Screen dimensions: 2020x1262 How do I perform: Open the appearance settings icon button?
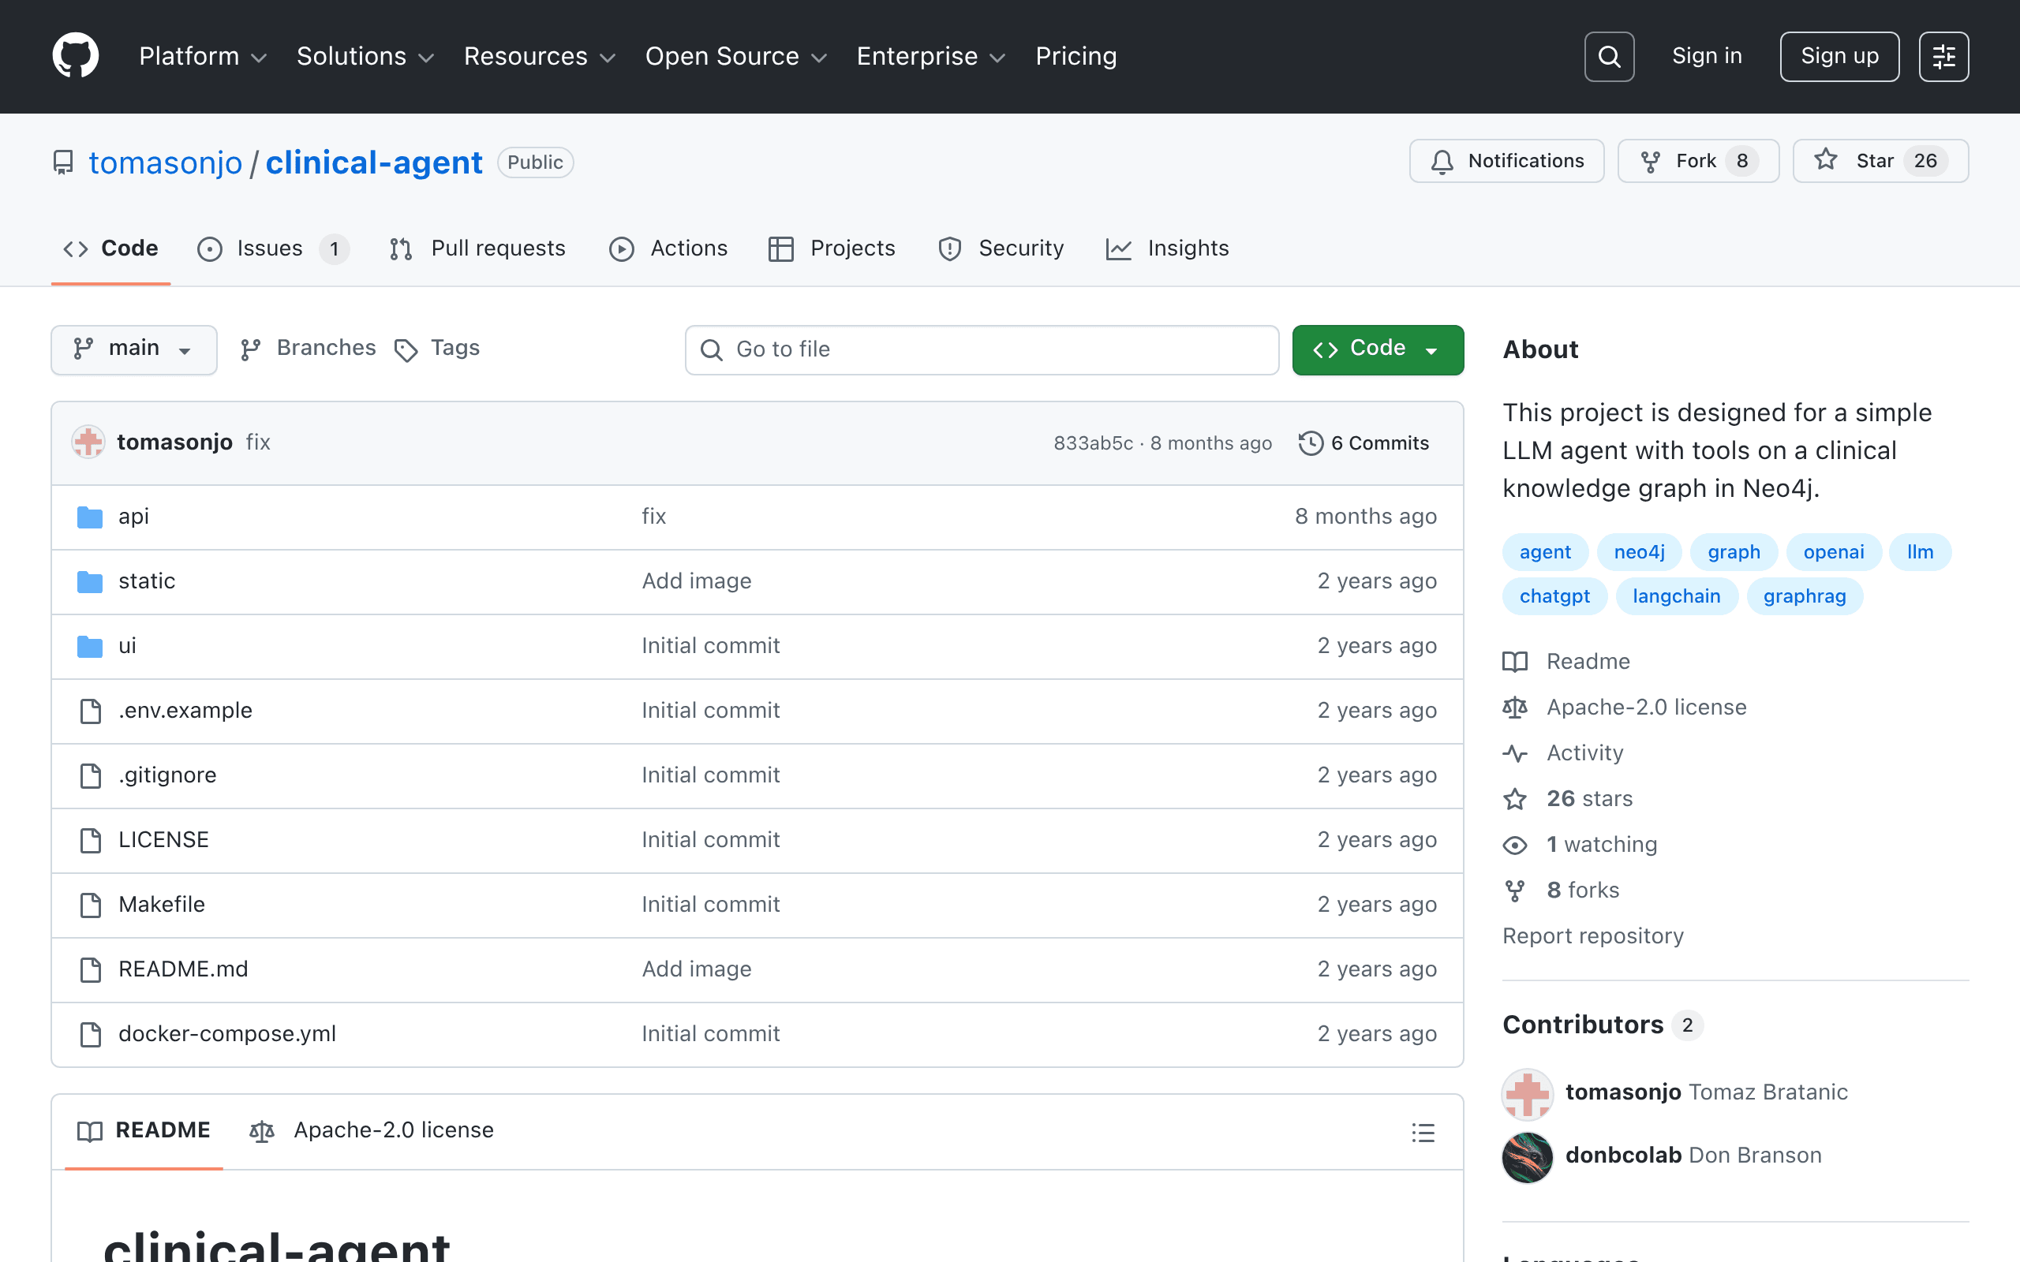(1943, 57)
